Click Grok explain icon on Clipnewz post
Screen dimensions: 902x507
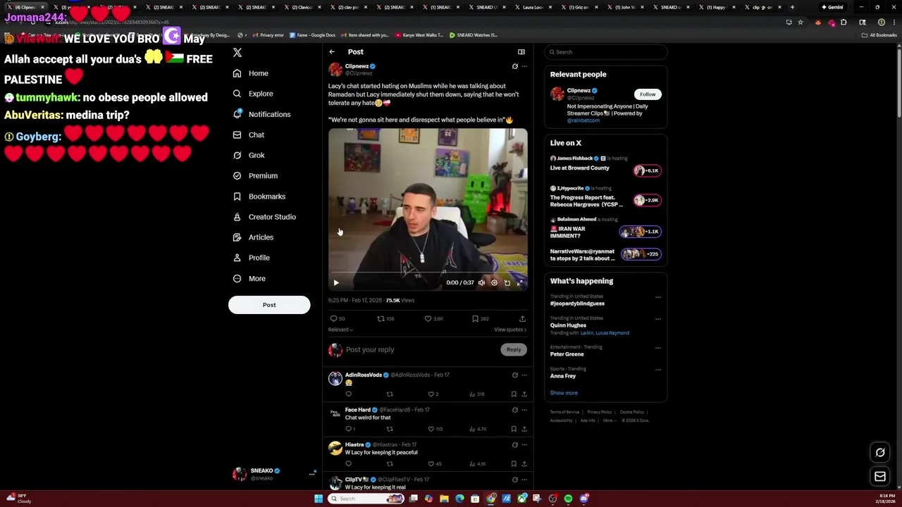(x=514, y=66)
